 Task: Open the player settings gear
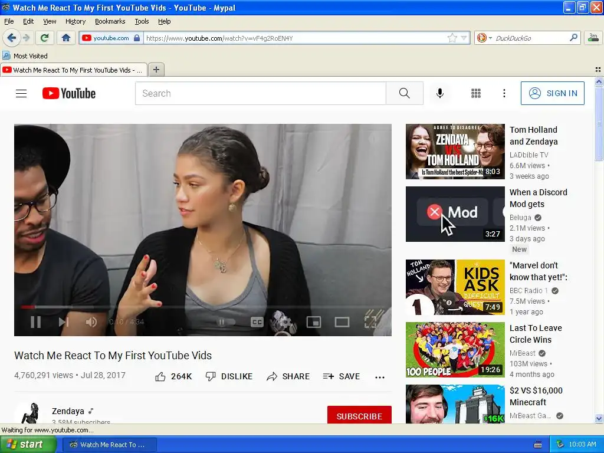[x=285, y=321]
